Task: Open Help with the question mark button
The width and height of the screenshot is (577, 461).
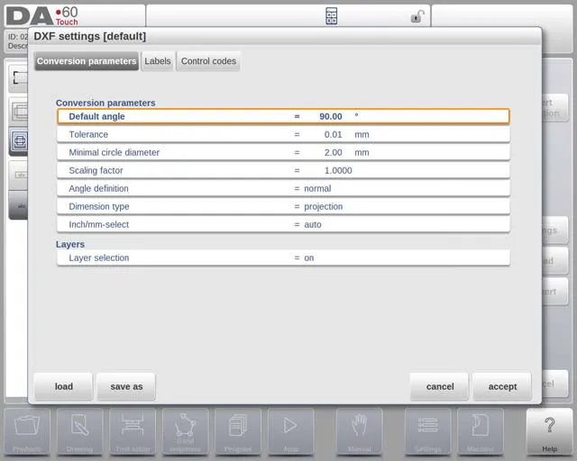Action: point(549,430)
